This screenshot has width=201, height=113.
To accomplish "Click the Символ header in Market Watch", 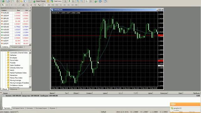I will coord(7,10).
